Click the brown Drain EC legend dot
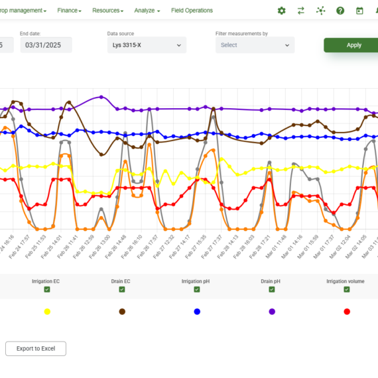 (122, 312)
